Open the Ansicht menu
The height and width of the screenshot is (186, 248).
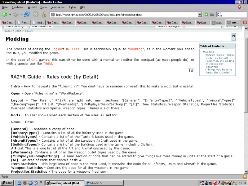[x=32, y=7]
